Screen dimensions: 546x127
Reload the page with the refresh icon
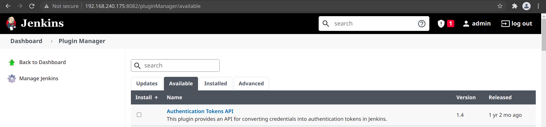pyautogui.click(x=32, y=6)
